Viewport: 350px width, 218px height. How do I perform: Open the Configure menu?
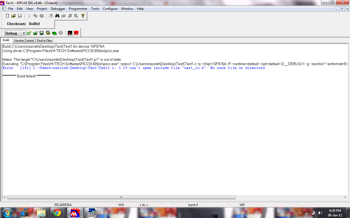tap(110, 9)
